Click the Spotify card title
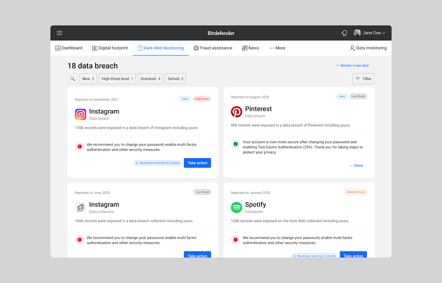The width and height of the screenshot is (442, 283). coord(256,205)
